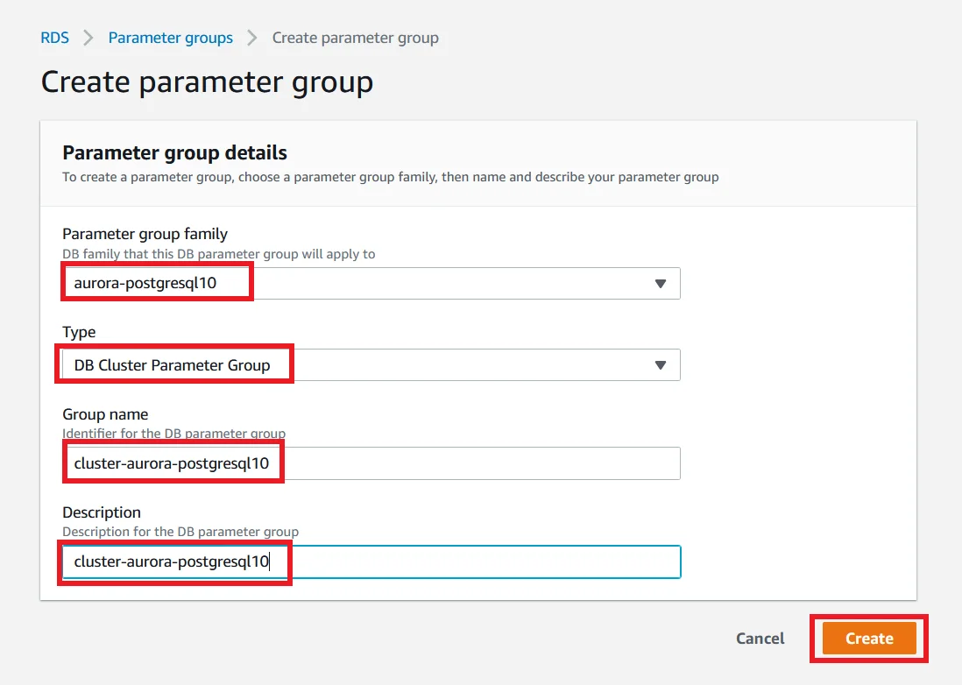Click the 'Parameter group details' heading
Viewport: 962px width, 685px height.
point(175,152)
